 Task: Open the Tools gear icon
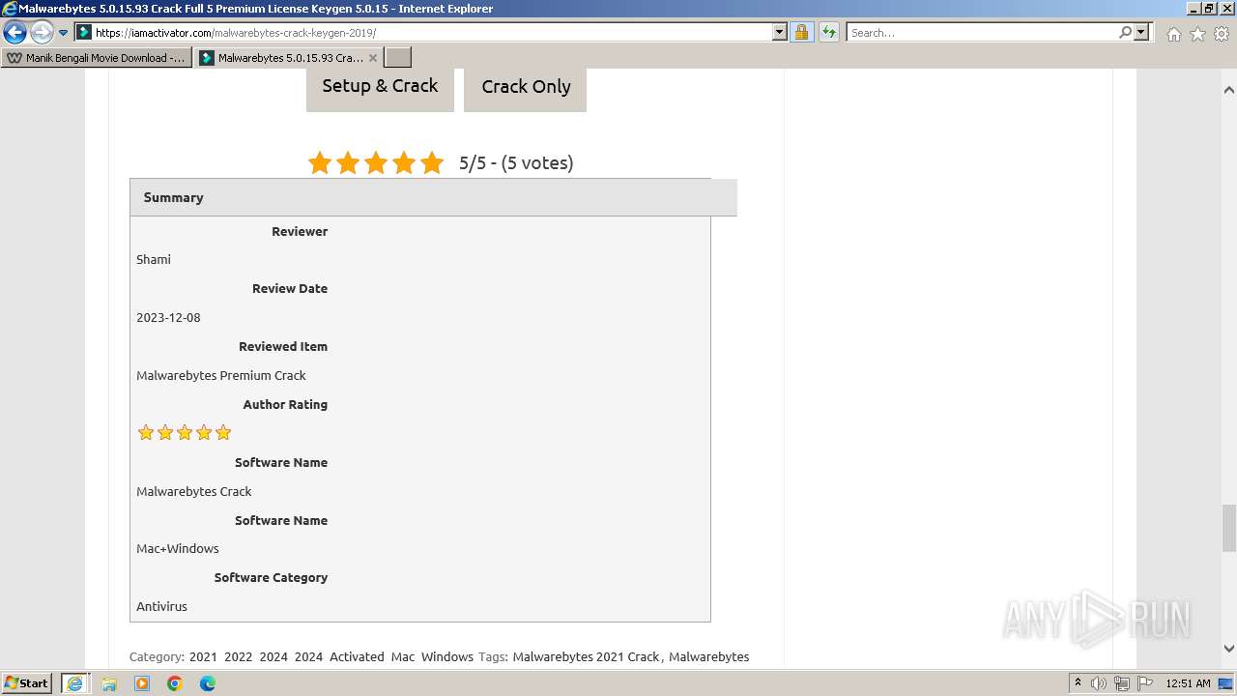click(x=1222, y=34)
